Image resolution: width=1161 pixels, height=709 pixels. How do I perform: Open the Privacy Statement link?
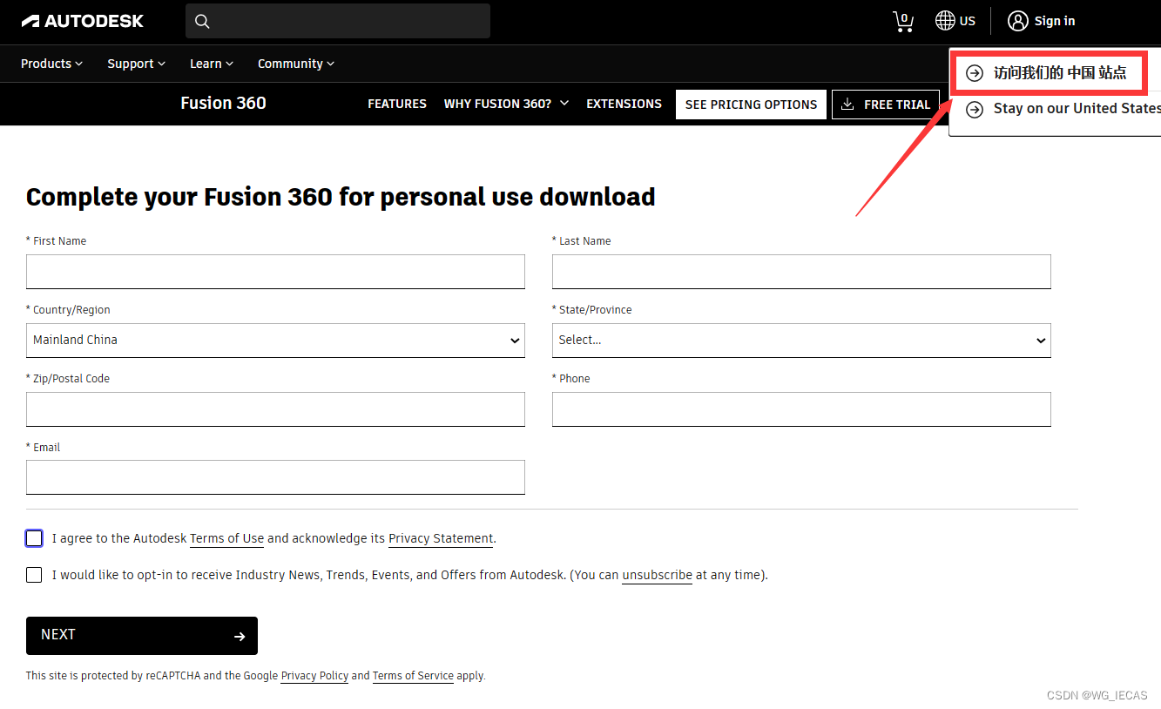[x=441, y=538]
